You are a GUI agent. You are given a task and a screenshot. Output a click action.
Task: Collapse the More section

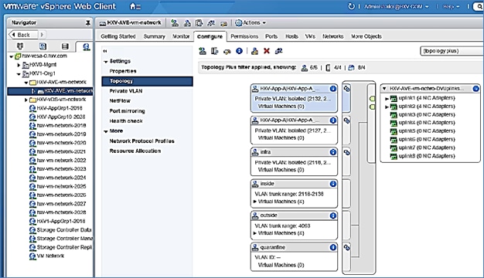(106, 131)
